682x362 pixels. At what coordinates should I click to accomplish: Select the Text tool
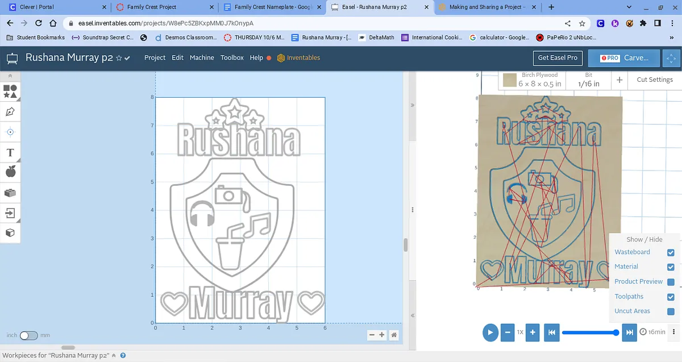pos(10,152)
